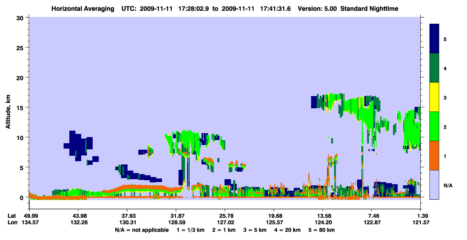Click the 20 altitude tick label

(x=20, y=77)
